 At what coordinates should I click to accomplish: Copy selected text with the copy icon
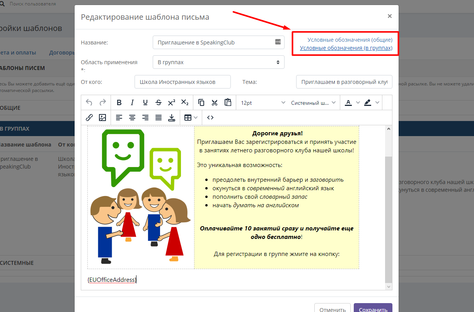pyautogui.click(x=201, y=102)
